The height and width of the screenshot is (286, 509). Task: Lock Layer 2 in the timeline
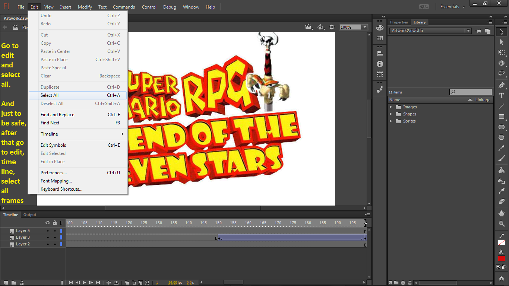pyautogui.click(x=55, y=244)
